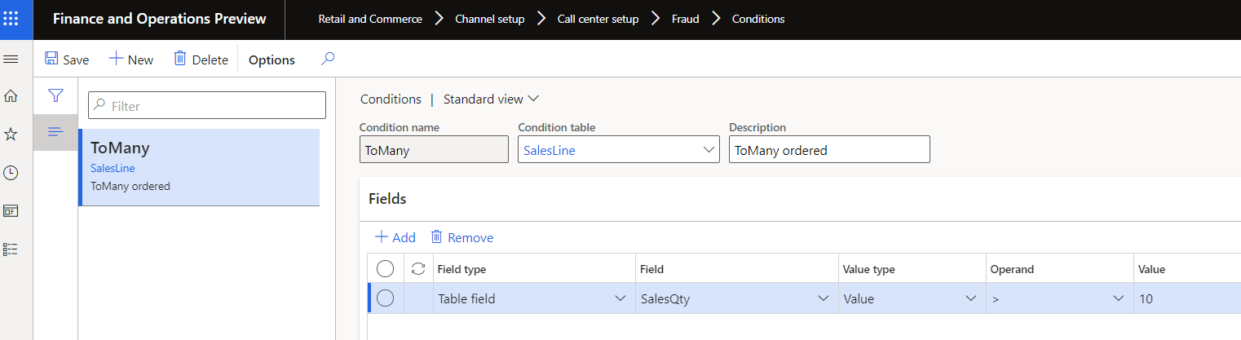1241x340 pixels.
Task: Select all rows using header circle
Action: (x=386, y=268)
